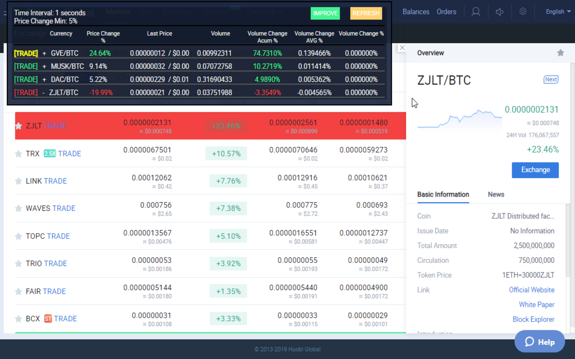
Task: Click [TRADE] link for MUSK/BTC
Action: 26,66
